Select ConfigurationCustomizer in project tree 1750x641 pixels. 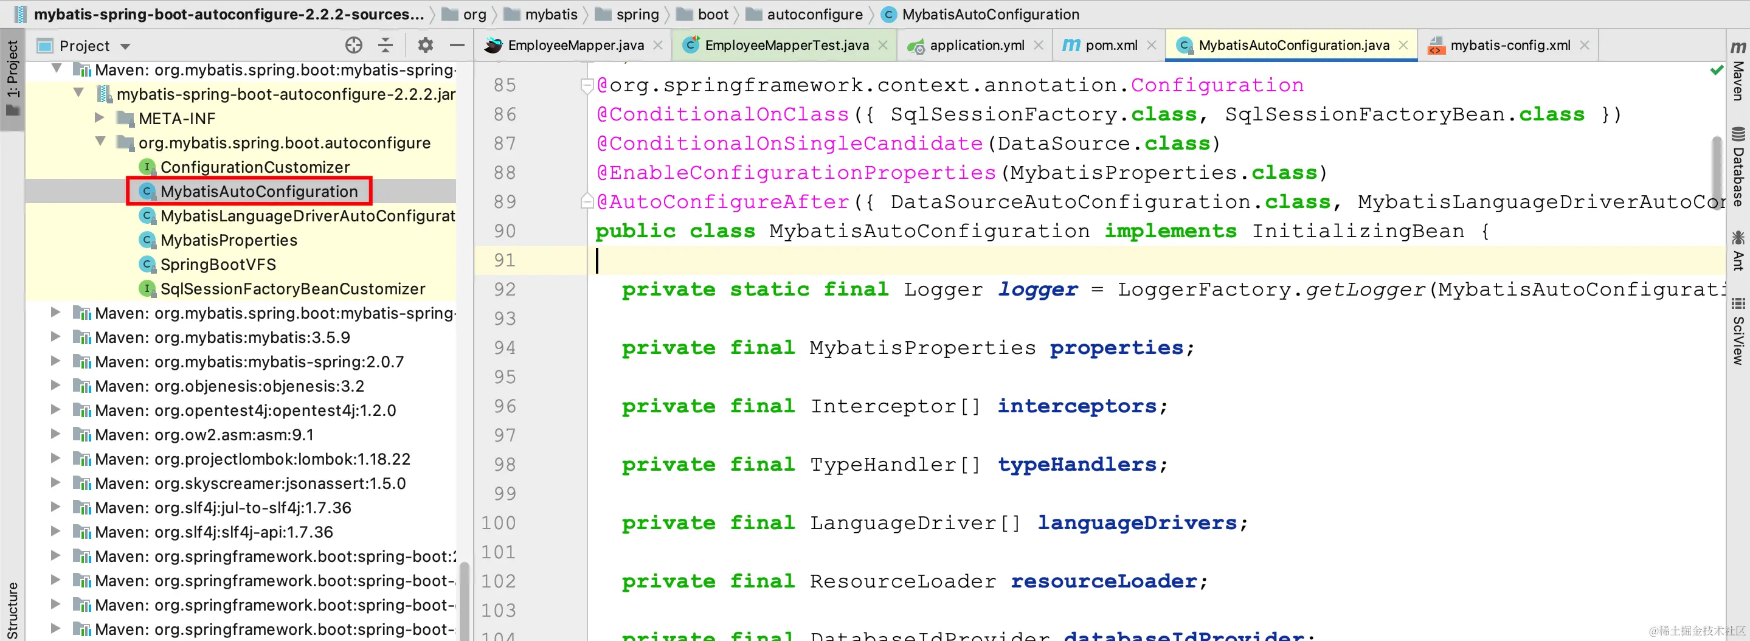pyautogui.click(x=255, y=167)
